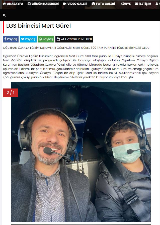Click the headline LGS birincisi Mert Gürel
This screenshot has width=160, height=225.
click(39, 26)
